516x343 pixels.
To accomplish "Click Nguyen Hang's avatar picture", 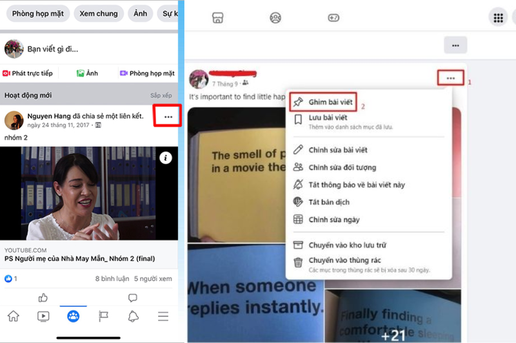I will coord(14,120).
